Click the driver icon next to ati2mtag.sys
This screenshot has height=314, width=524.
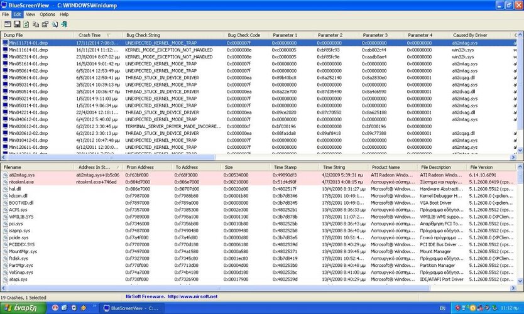pyautogui.click(x=6, y=175)
